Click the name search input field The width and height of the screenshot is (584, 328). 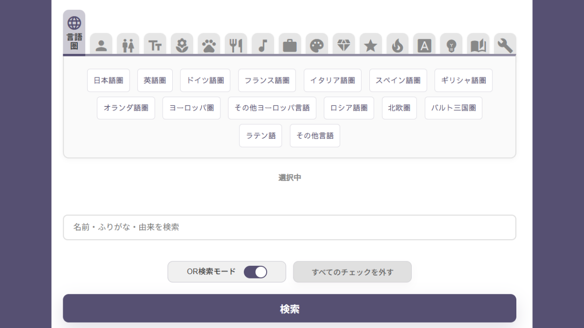(x=290, y=227)
